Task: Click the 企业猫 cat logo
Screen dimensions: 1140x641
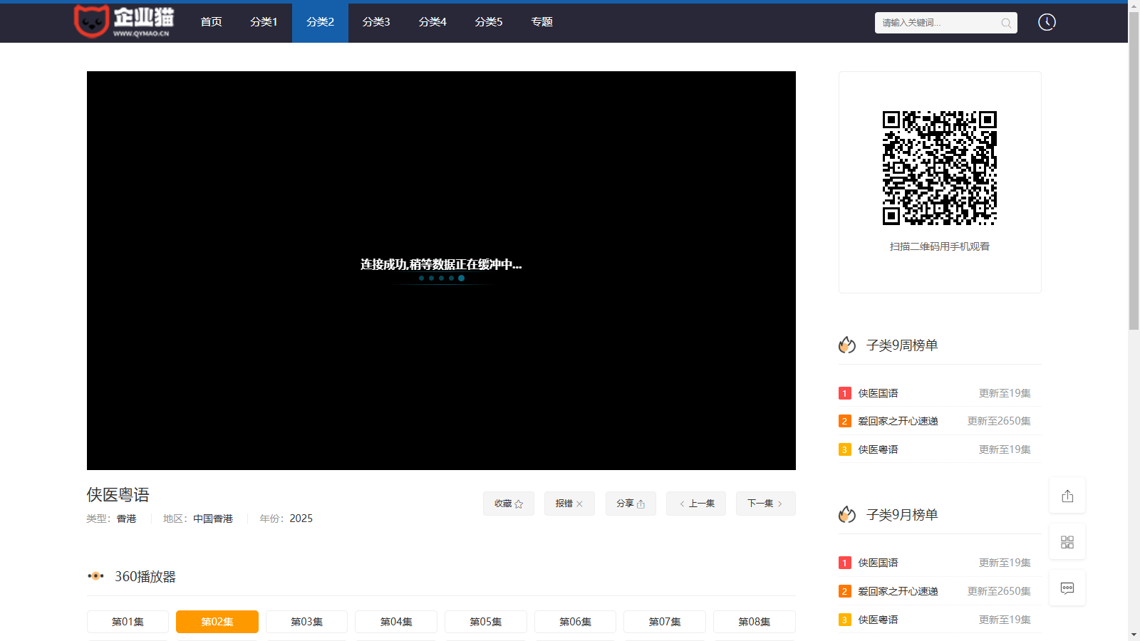Action: pyautogui.click(x=123, y=21)
